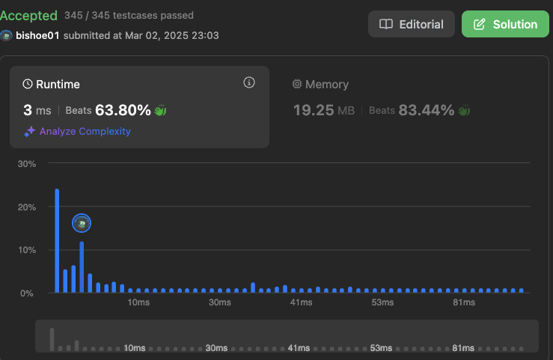Click the 53ms label on the chart axis

click(382, 302)
